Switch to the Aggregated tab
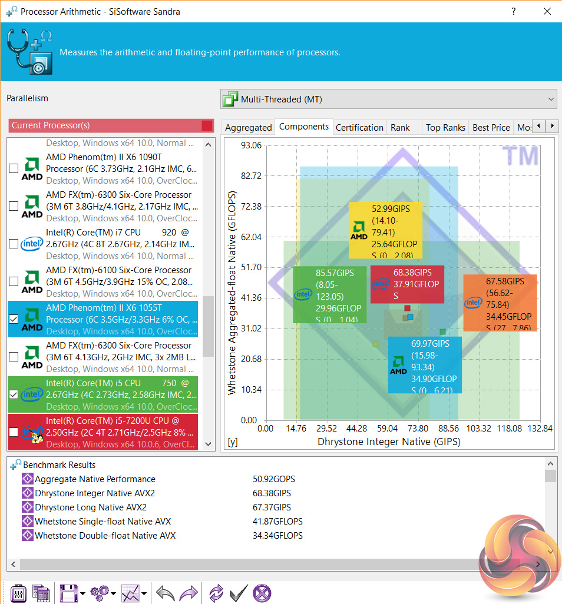This screenshot has height=604, width=562. (248, 128)
